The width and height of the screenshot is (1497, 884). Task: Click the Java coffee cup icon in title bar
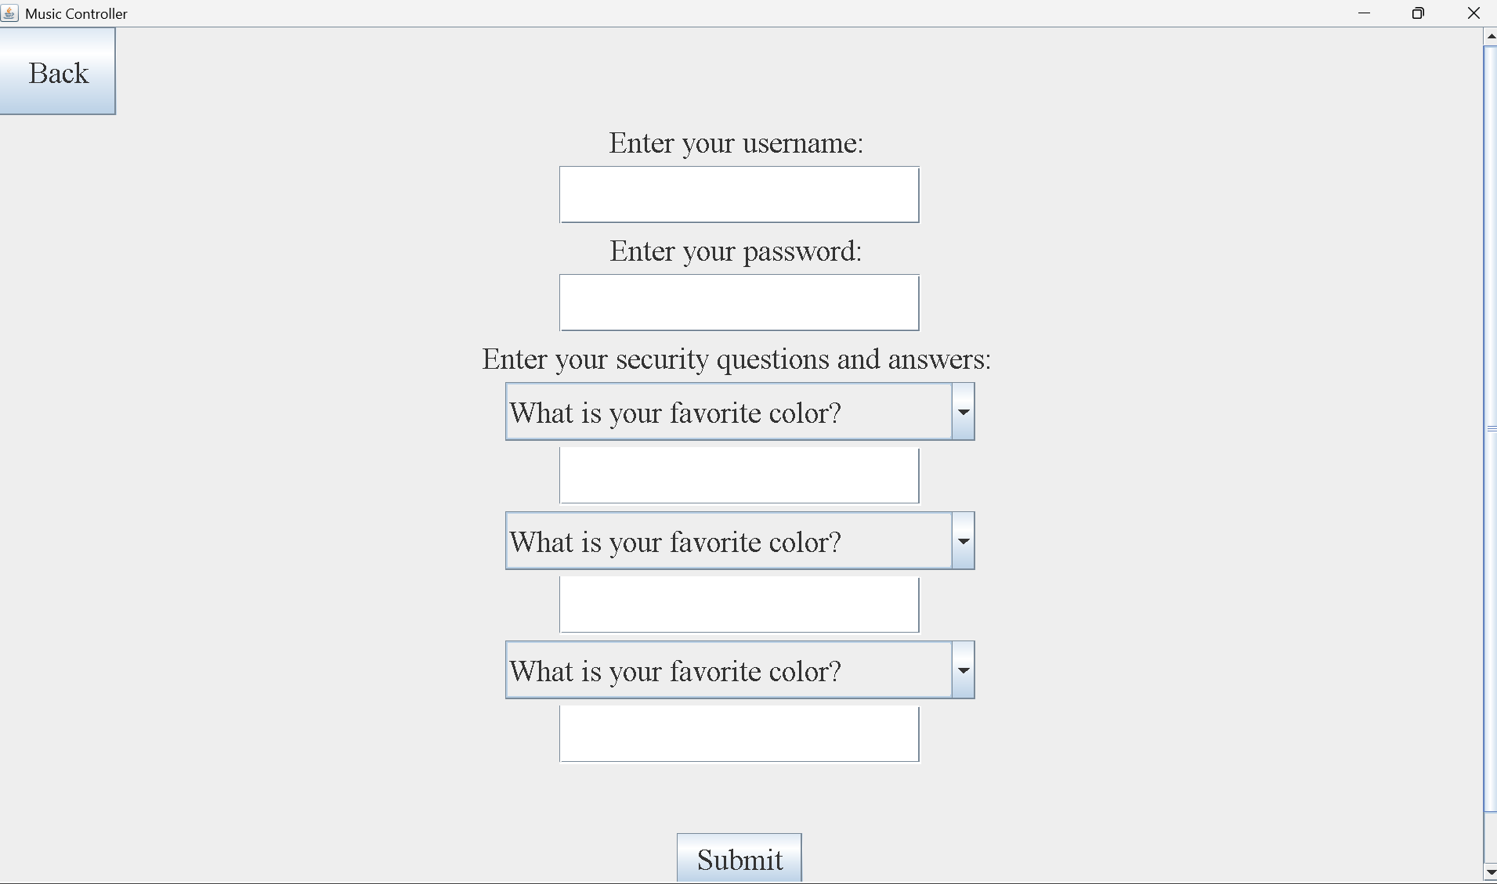tap(9, 13)
